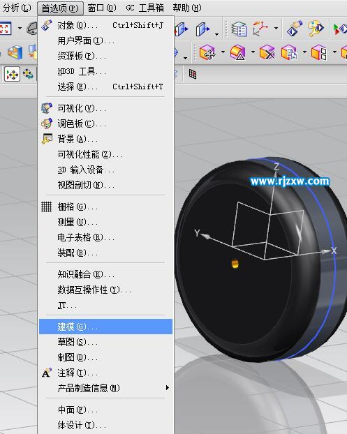Click the 背景(A) background icon
This screenshot has height=434, width=347.
(x=47, y=139)
